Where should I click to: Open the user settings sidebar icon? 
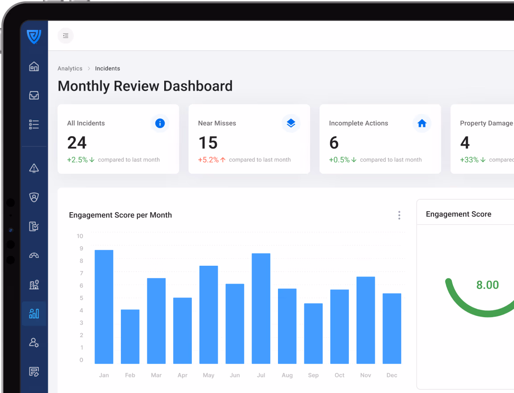pyautogui.click(x=34, y=343)
